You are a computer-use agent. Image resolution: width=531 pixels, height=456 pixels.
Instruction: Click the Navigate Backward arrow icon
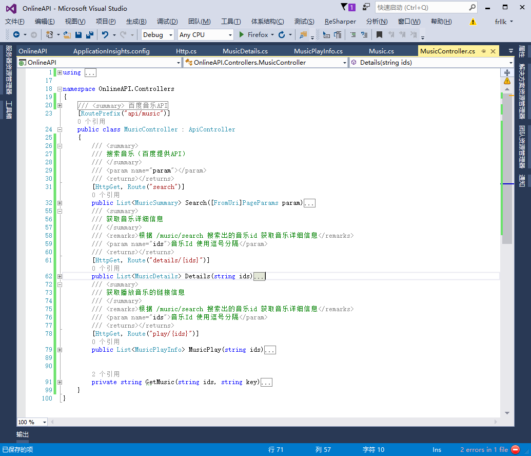(x=16, y=35)
